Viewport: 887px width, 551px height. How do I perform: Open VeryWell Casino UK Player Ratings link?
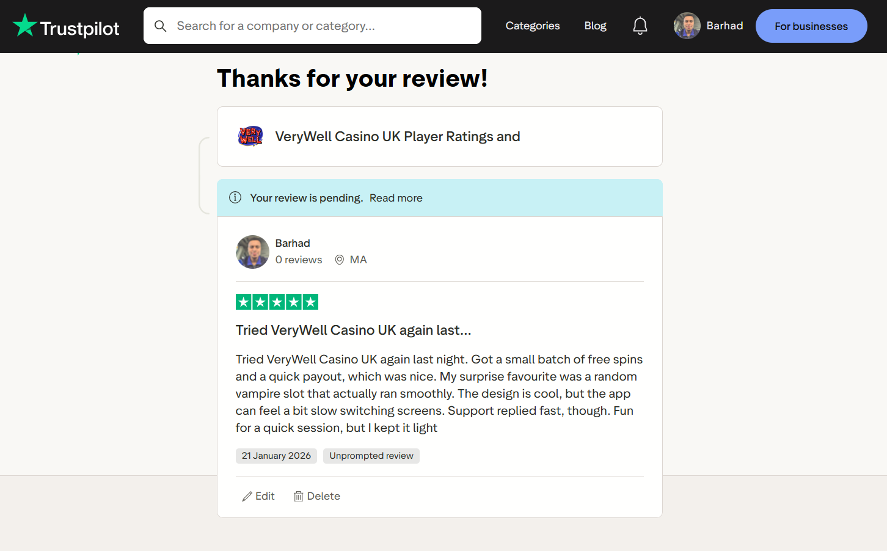point(398,136)
